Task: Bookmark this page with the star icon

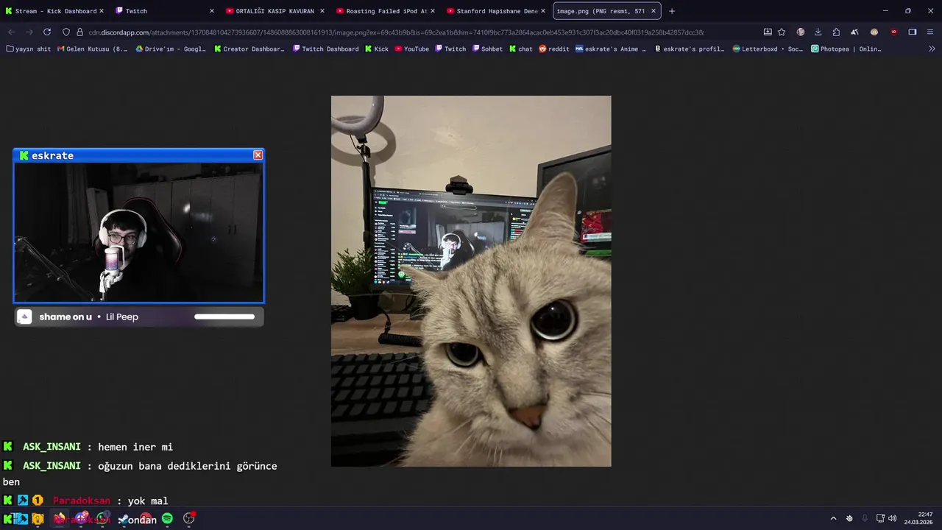Action: [782, 32]
